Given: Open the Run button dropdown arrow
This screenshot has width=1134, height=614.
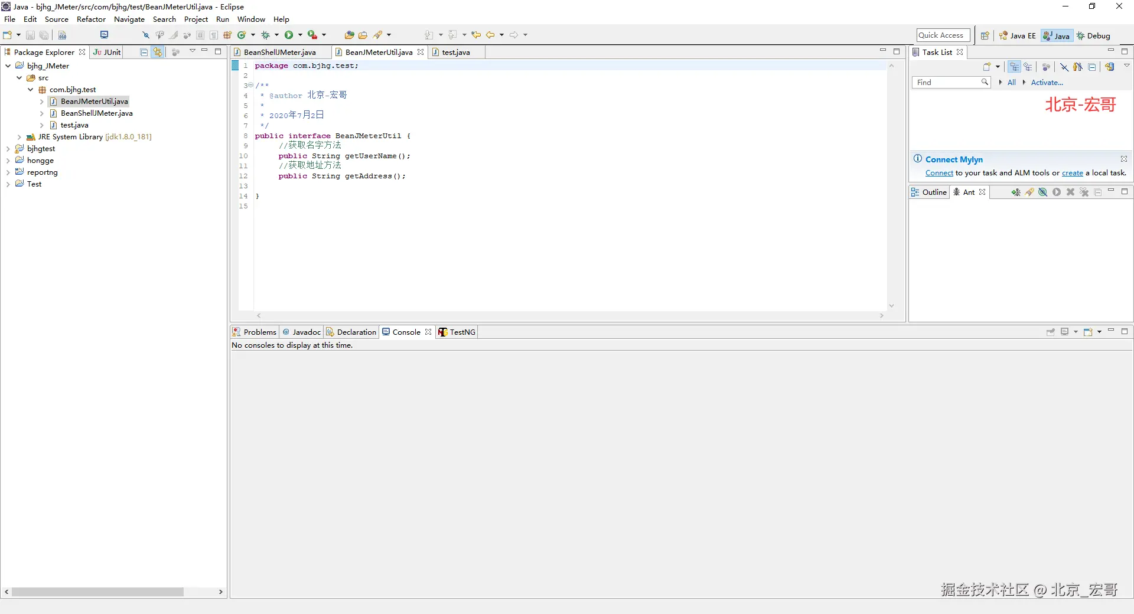Looking at the screenshot, I should coord(300,35).
